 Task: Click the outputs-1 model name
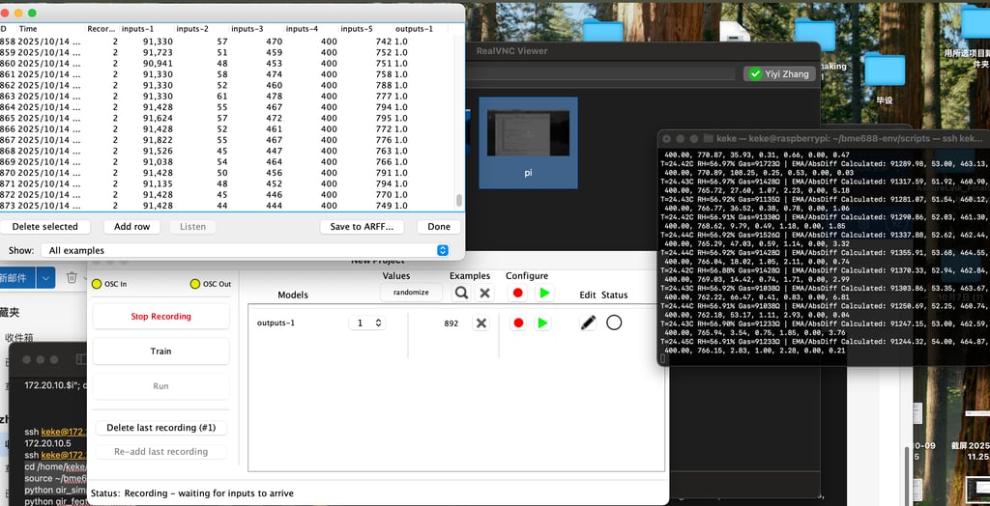point(276,323)
